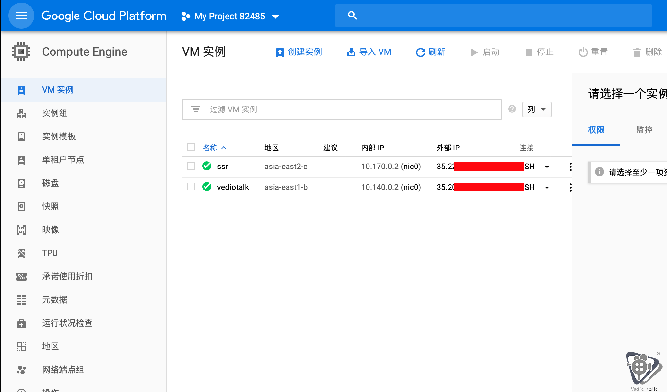Image resolution: width=667 pixels, height=392 pixels.
Task: Click the asia-east2-c zone cell
Action: [x=286, y=167]
